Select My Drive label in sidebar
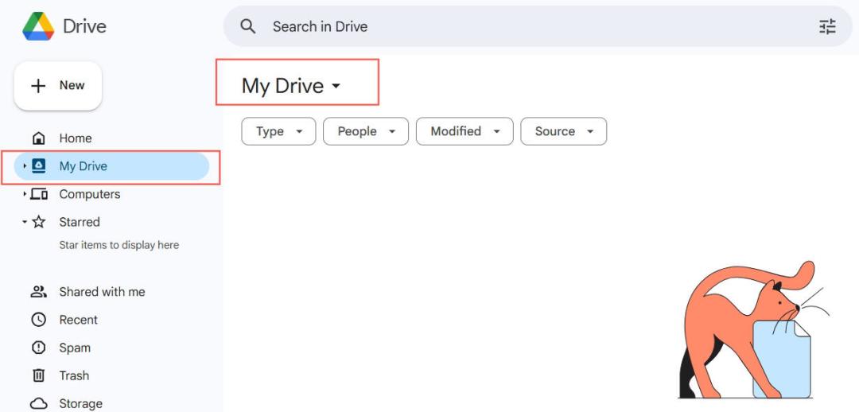The image size is (859, 412). (84, 166)
